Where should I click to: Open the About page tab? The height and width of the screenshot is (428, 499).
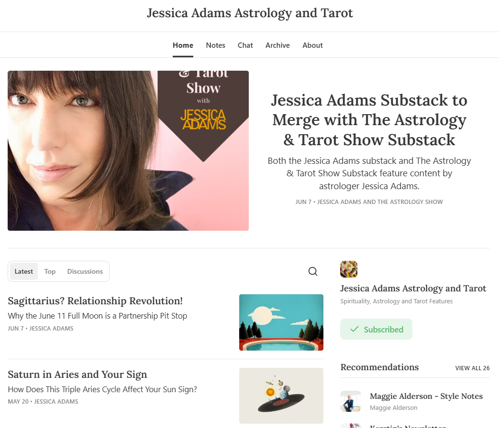pos(312,45)
